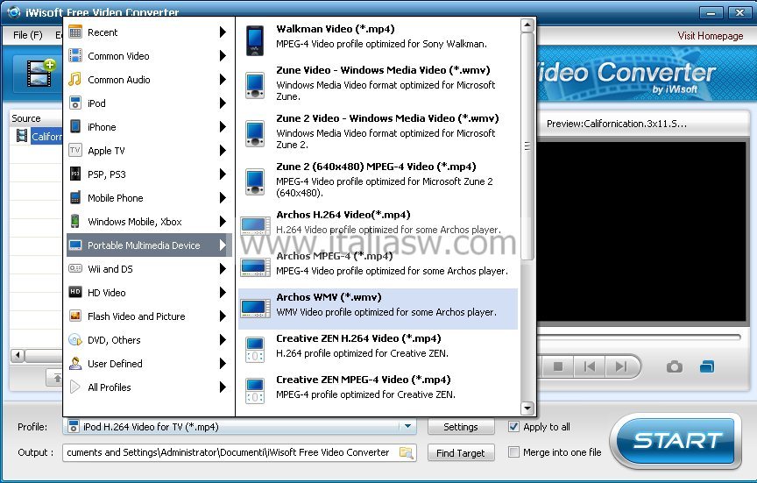Open the Settings button
The width and height of the screenshot is (757, 483).
tap(461, 427)
